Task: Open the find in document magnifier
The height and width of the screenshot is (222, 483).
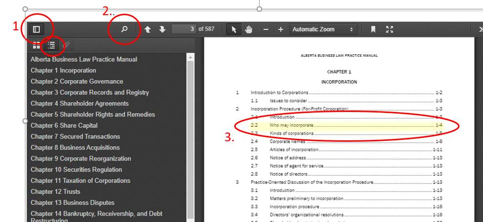Action: coord(124,29)
